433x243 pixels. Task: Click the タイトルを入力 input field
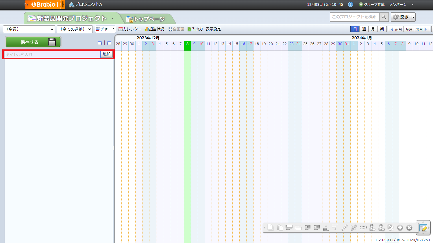point(53,54)
